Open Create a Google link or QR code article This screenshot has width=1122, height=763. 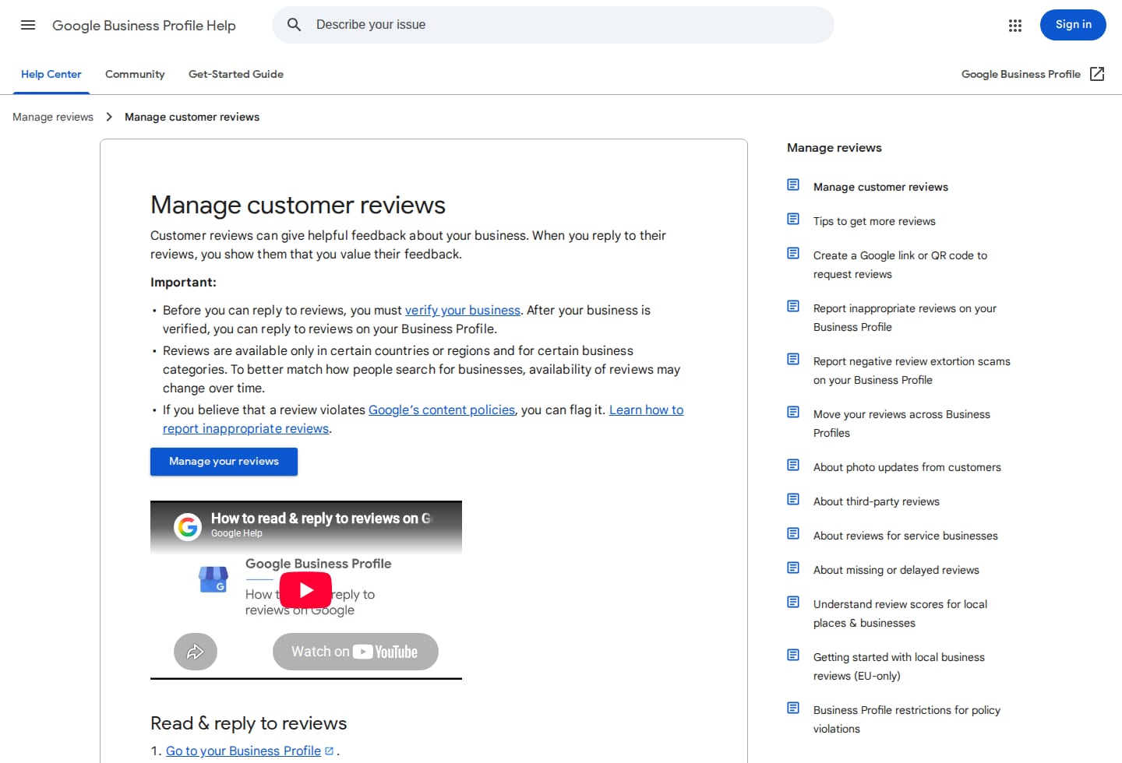click(x=900, y=265)
